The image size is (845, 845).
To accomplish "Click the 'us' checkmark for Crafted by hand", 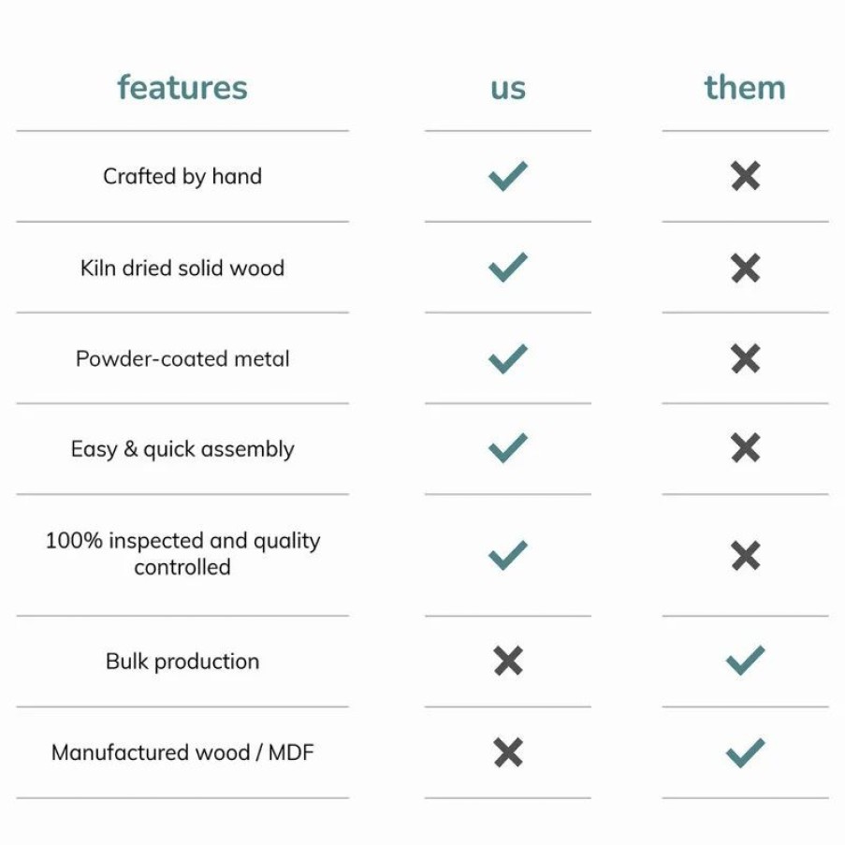I will (x=507, y=176).
